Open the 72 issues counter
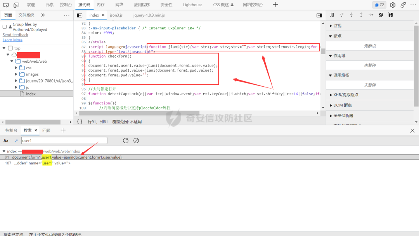The width and height of the screenshot is (419, 236). pyautogui.click(x=379, y=5)
